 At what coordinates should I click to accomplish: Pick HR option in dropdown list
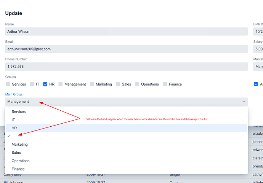pyautogui.click(x=14, y=128)
